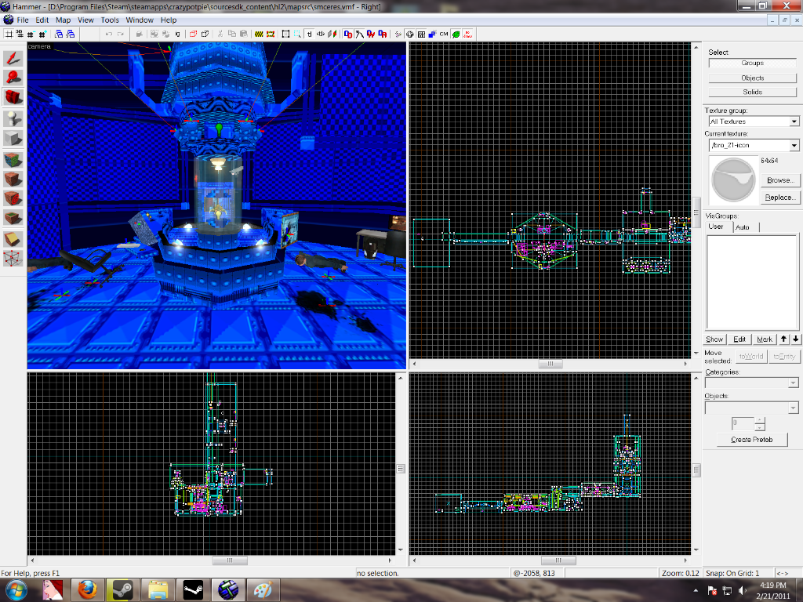Click the Hide unselected objects icon
Image resolution: width=803 pixels, height=602 pixels.
(205, 34)
